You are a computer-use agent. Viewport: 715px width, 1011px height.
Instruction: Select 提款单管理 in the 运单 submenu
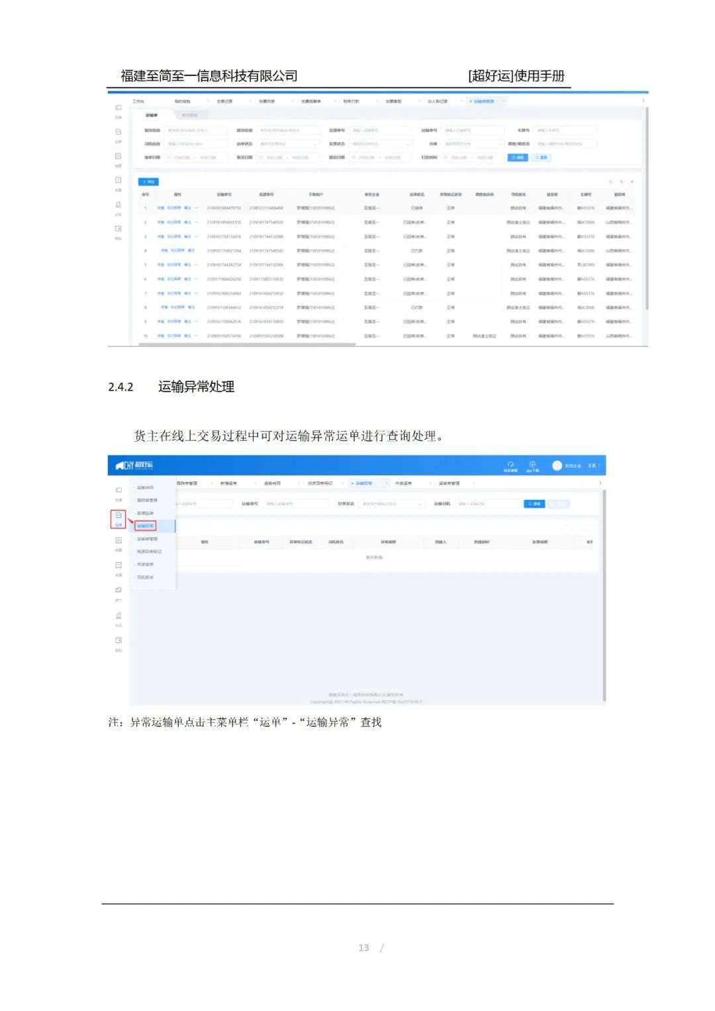tap(147, 500)
